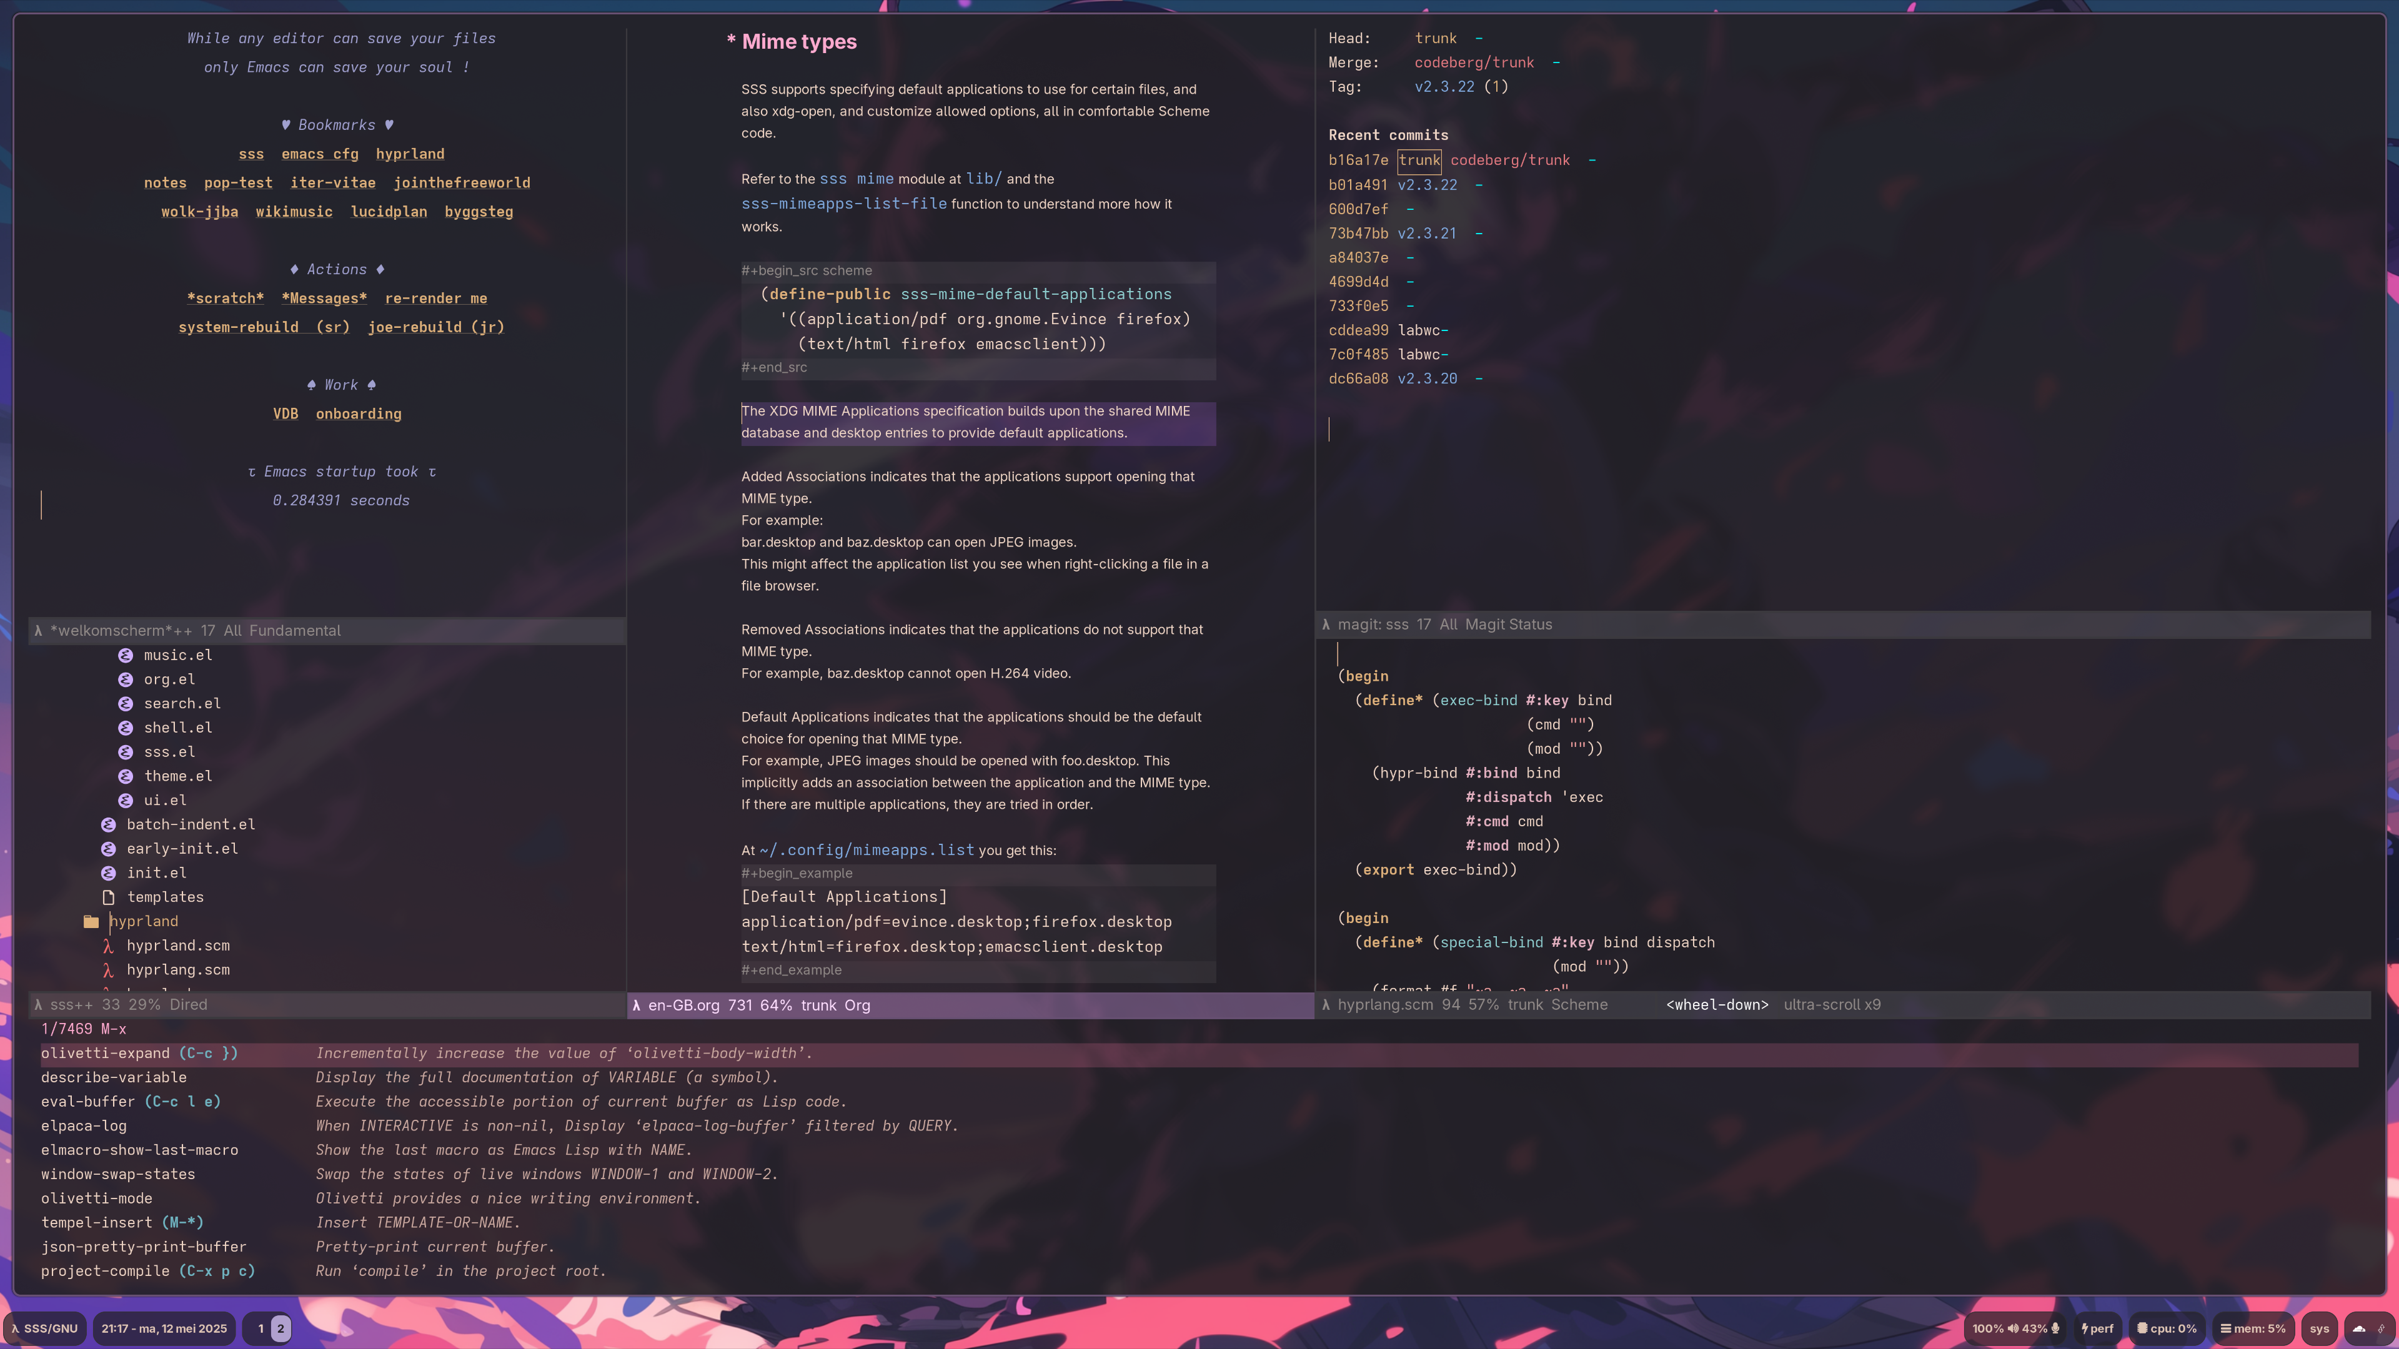The height and width of the screenshot is (1349, 2399).
Task: Click the folder icon next to hyprland directory
Action: pos(91,922)
